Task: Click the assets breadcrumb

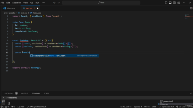Action: click(x=12, y=13)
